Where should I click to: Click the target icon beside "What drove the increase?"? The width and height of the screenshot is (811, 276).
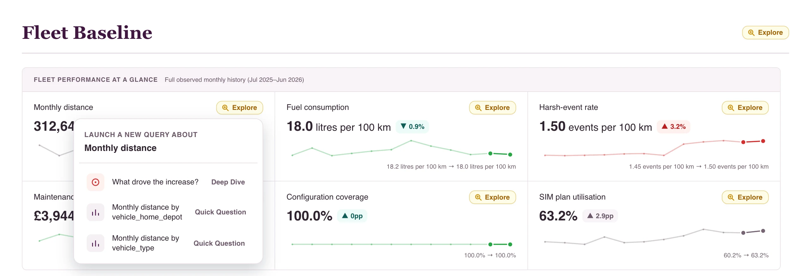pos(95,182)
